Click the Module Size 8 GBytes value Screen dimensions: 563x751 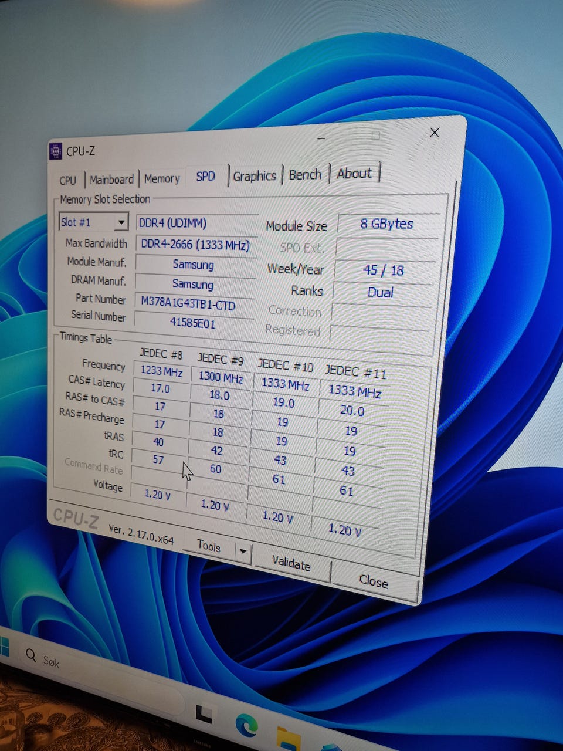pyautogui.click(x=387, y=224)
